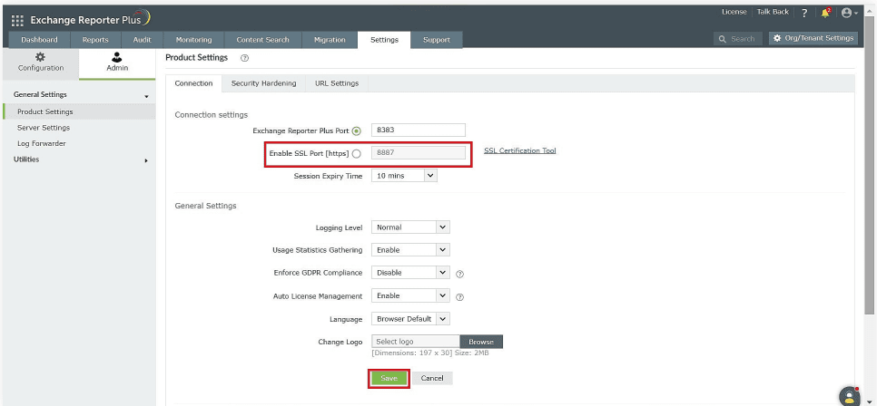Click help icon beside Product Settings title
The width and height of the screenshot is (877, 406).
pos(245,58)
